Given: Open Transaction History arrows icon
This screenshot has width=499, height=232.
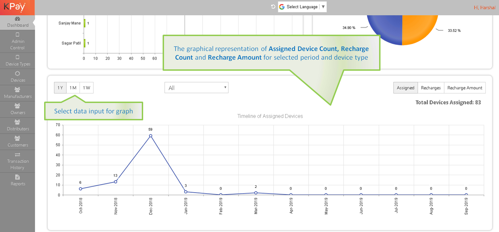Looking at the screenshot, I should click(x=17, y=155).
